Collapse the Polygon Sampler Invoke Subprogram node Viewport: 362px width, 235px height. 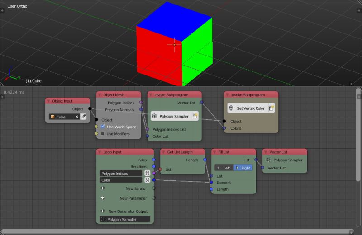point(151,95)
